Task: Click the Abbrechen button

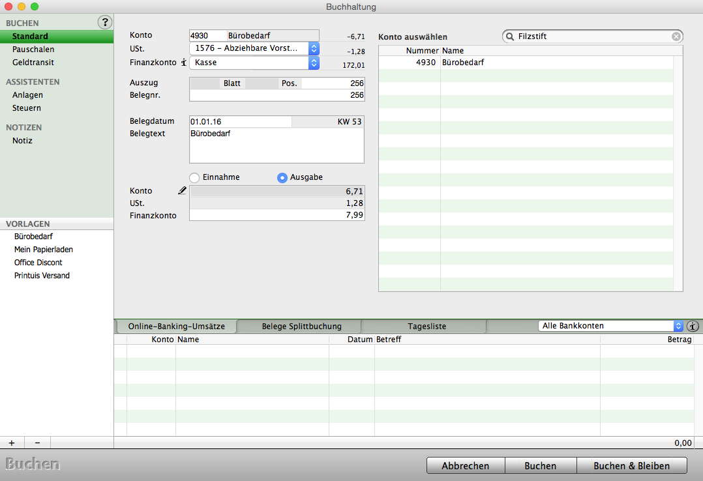Action: click(465, 466)
